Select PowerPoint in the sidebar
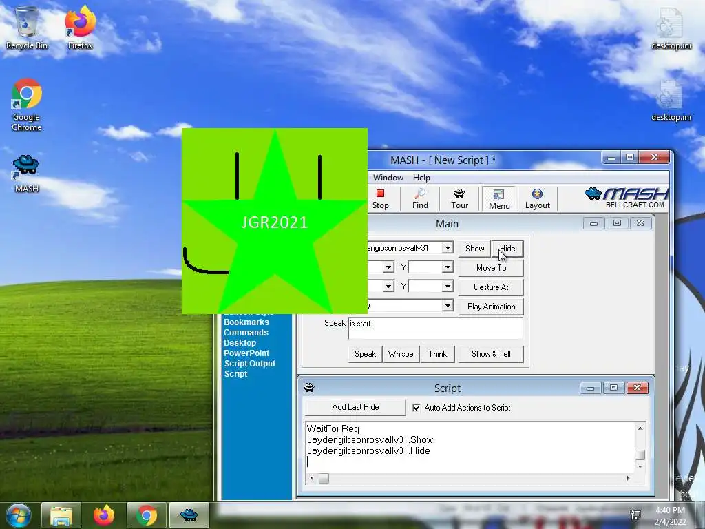This screenshot has width=705, height=529. (246, 353)
